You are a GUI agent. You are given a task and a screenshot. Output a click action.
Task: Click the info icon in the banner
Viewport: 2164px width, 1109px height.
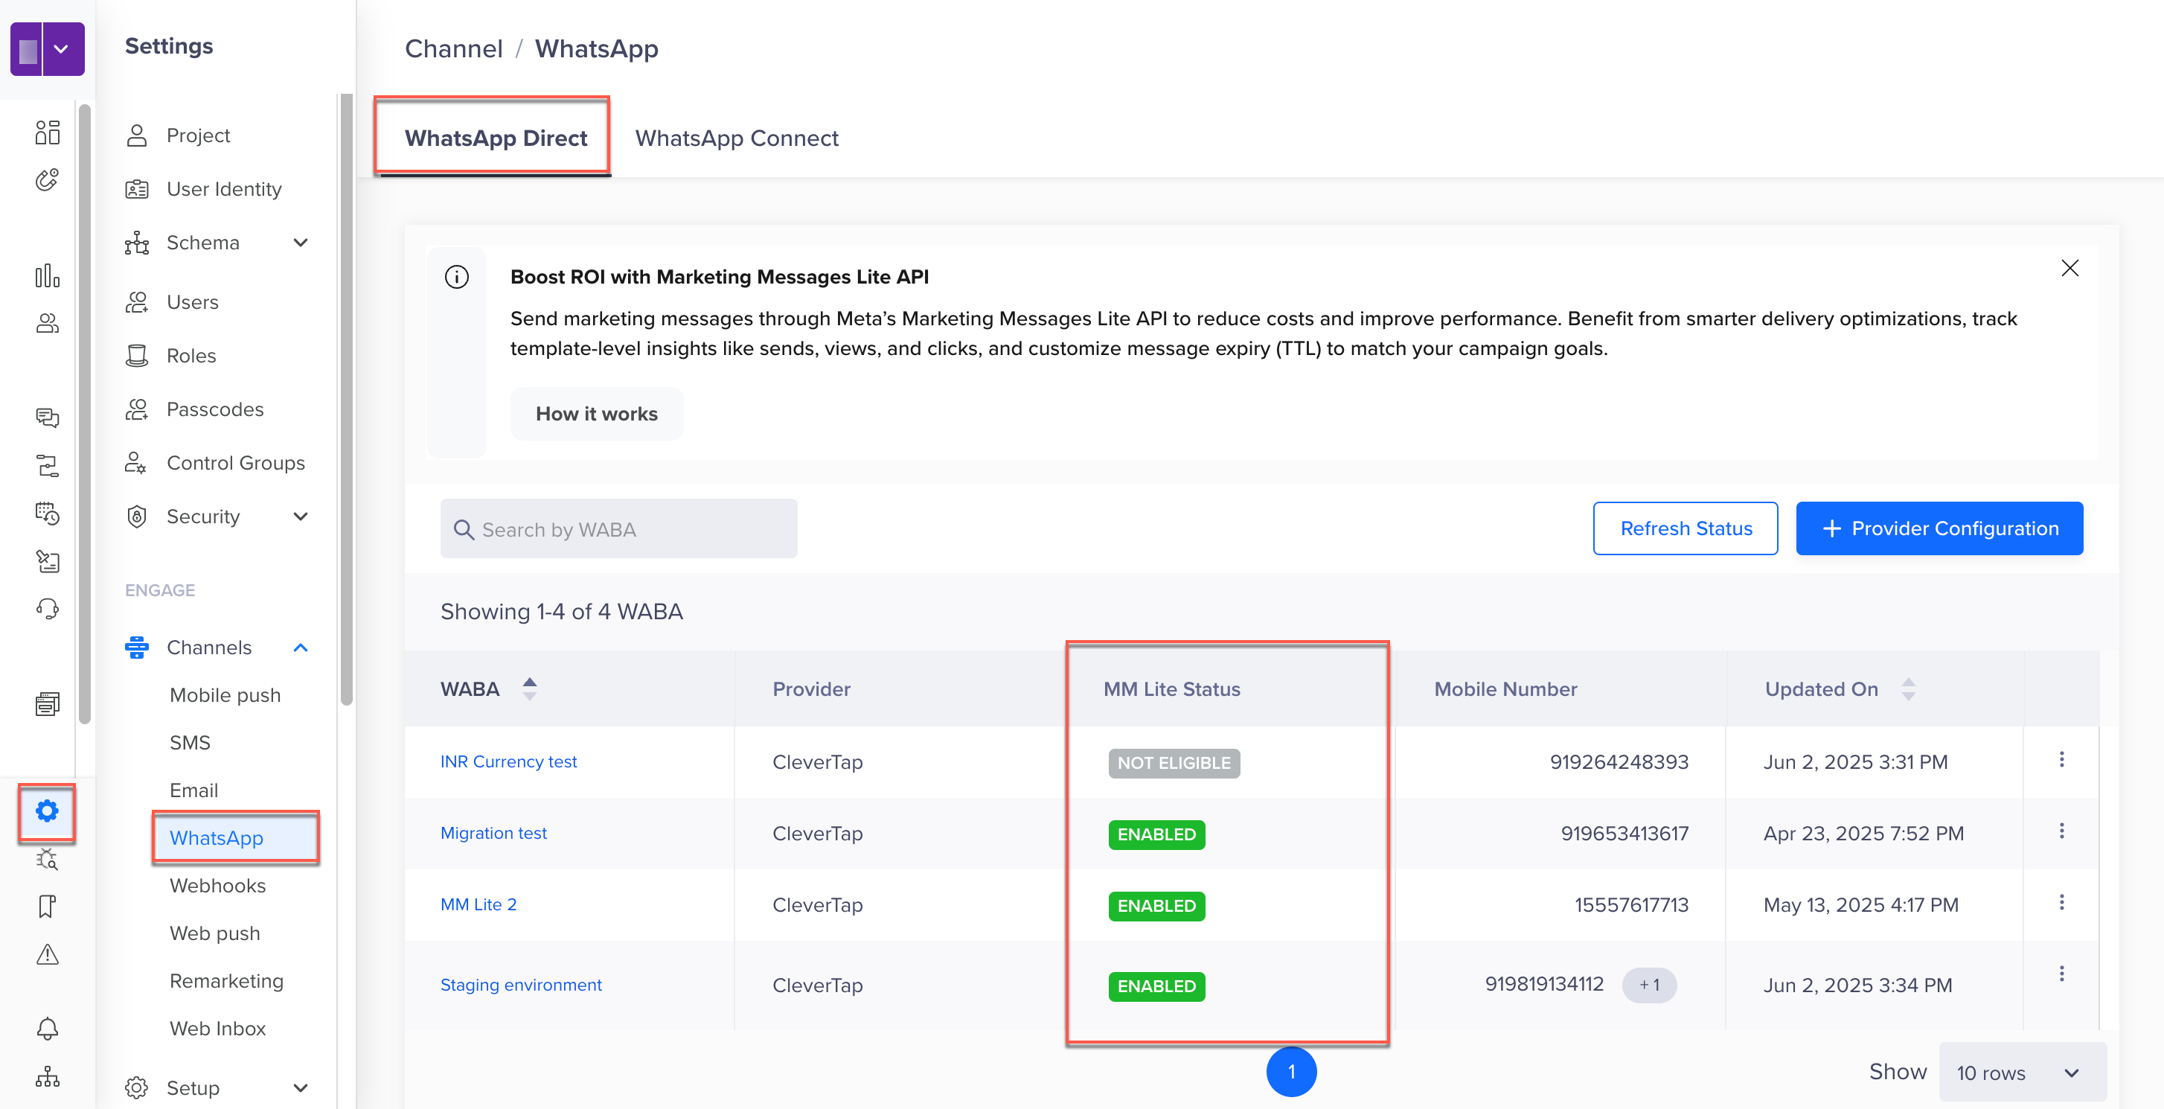coord(457,276)
